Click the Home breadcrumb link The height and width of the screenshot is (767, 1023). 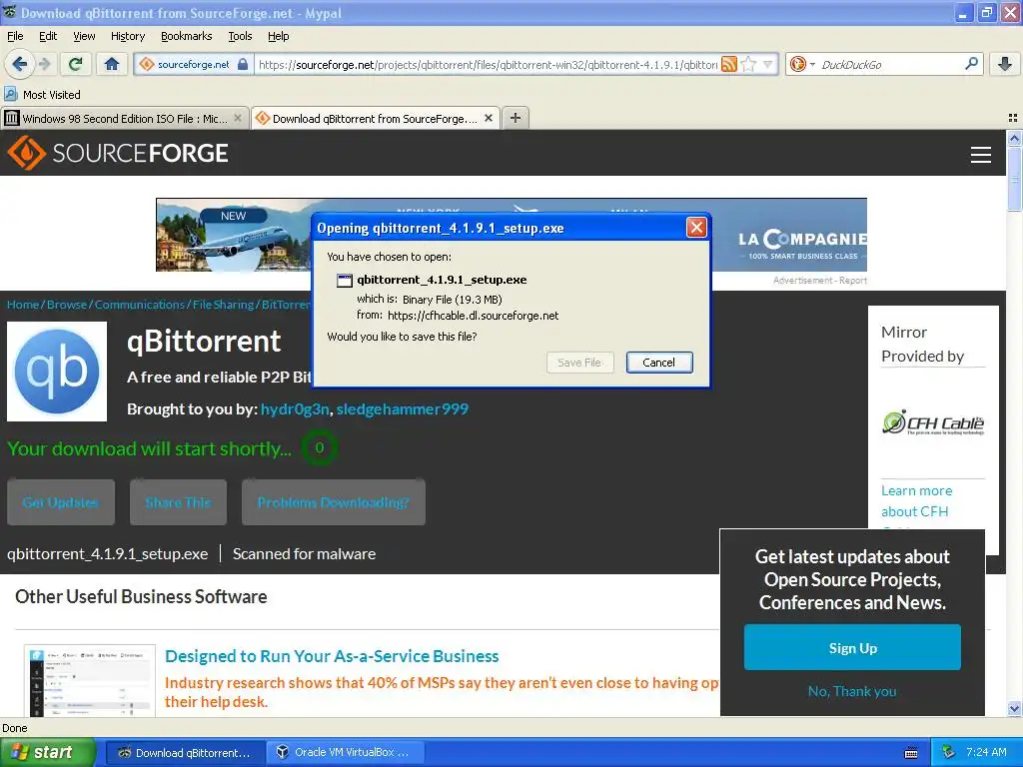(x=23, y=305)
